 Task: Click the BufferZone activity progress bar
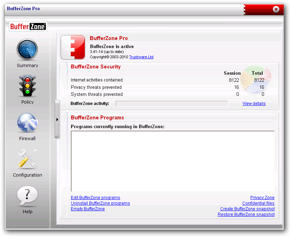(172, 104)
